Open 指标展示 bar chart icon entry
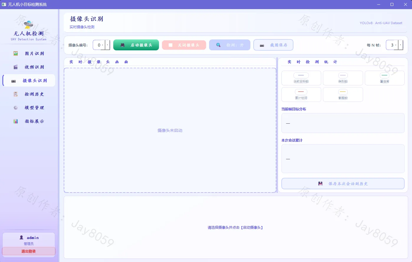The width and height of the screenshot is (412, 262). [16, 121]
